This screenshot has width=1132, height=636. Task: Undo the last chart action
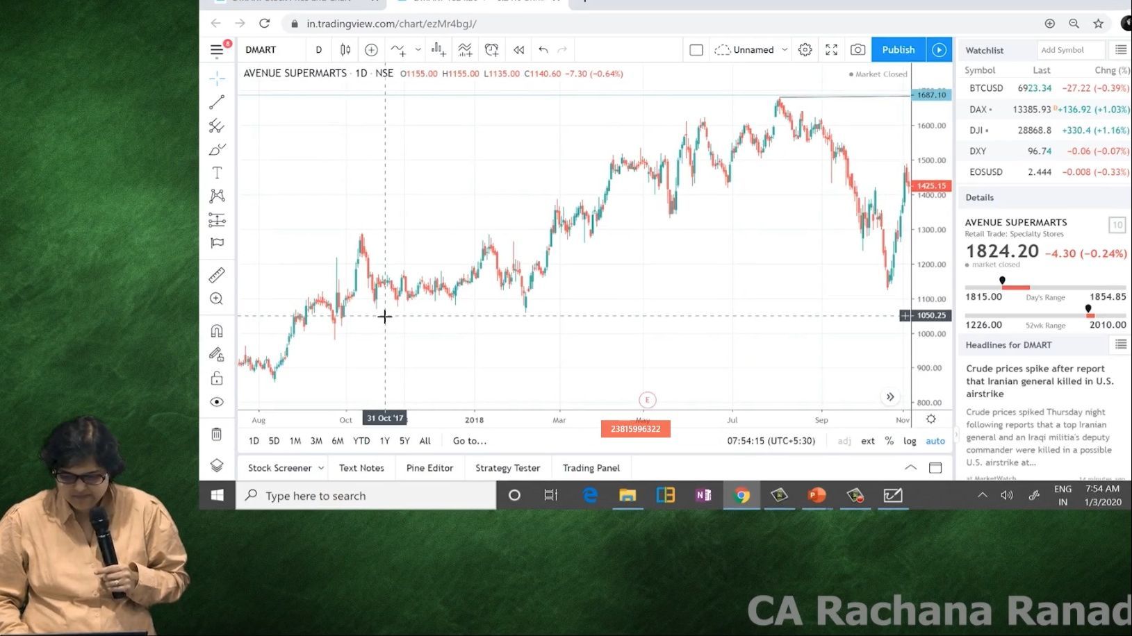pyautogui.click(x=543, y=50)
